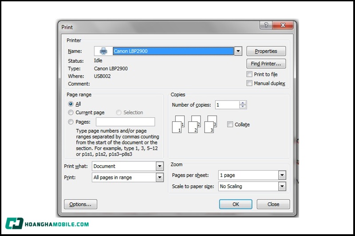Click the uncollated copies page illustration

tap(194, 124)
